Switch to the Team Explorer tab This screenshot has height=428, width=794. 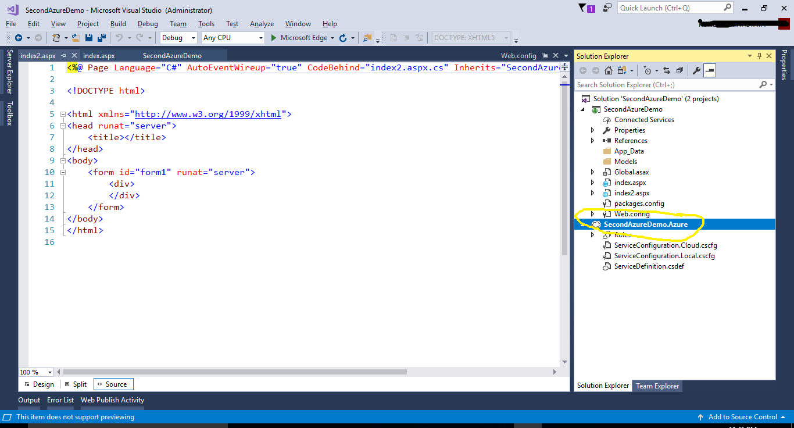[x=657, y=386]
